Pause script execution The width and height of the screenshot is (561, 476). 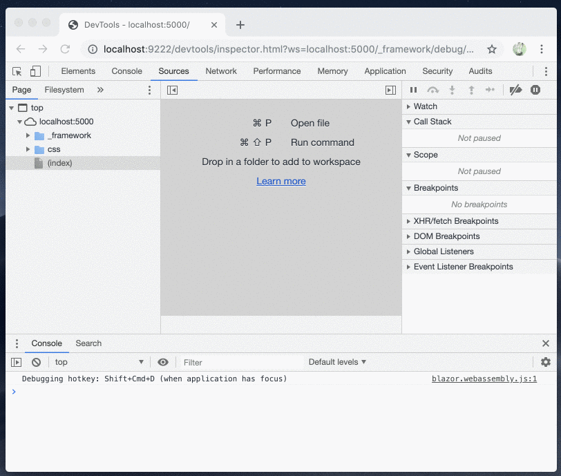413,90
